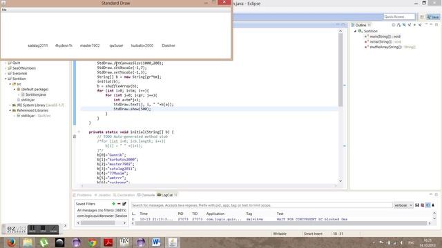Switch to the Problems tab

(x=82, y=195)
